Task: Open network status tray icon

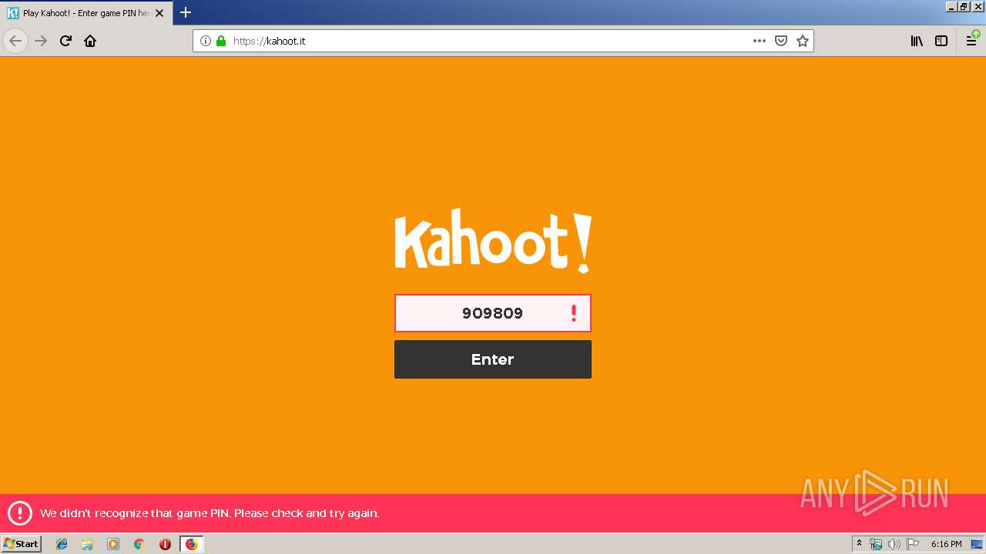Action: 876,544
